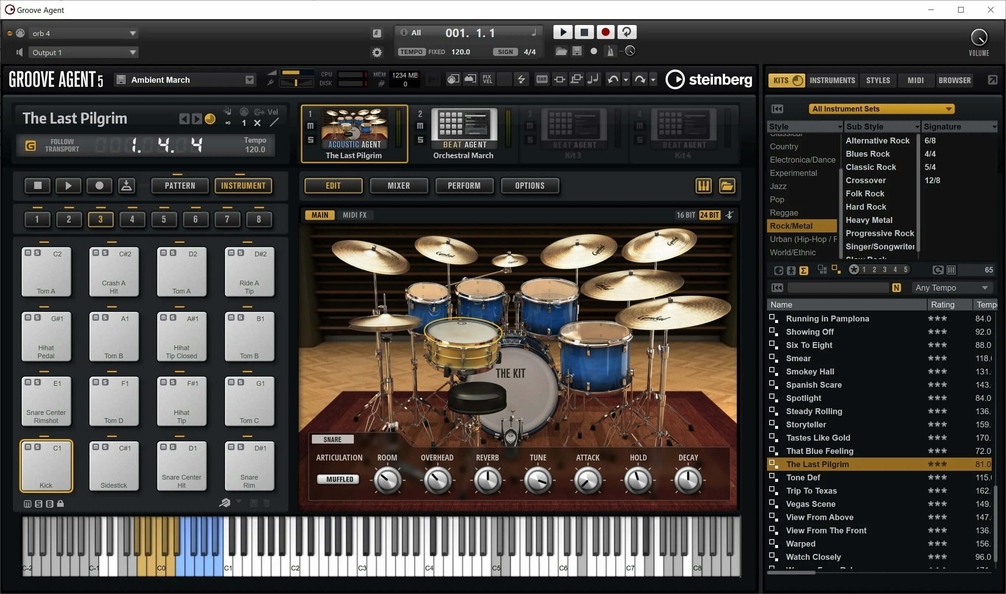Turn the Reverb knob for the snare

488,480
